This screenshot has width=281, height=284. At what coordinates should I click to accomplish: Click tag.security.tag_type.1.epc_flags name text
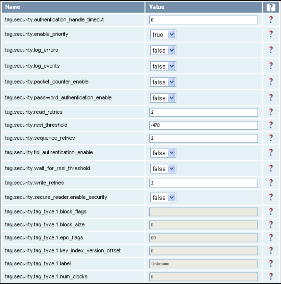(44, 238)
